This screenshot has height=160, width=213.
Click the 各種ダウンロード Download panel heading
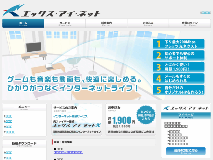point(24,144)
